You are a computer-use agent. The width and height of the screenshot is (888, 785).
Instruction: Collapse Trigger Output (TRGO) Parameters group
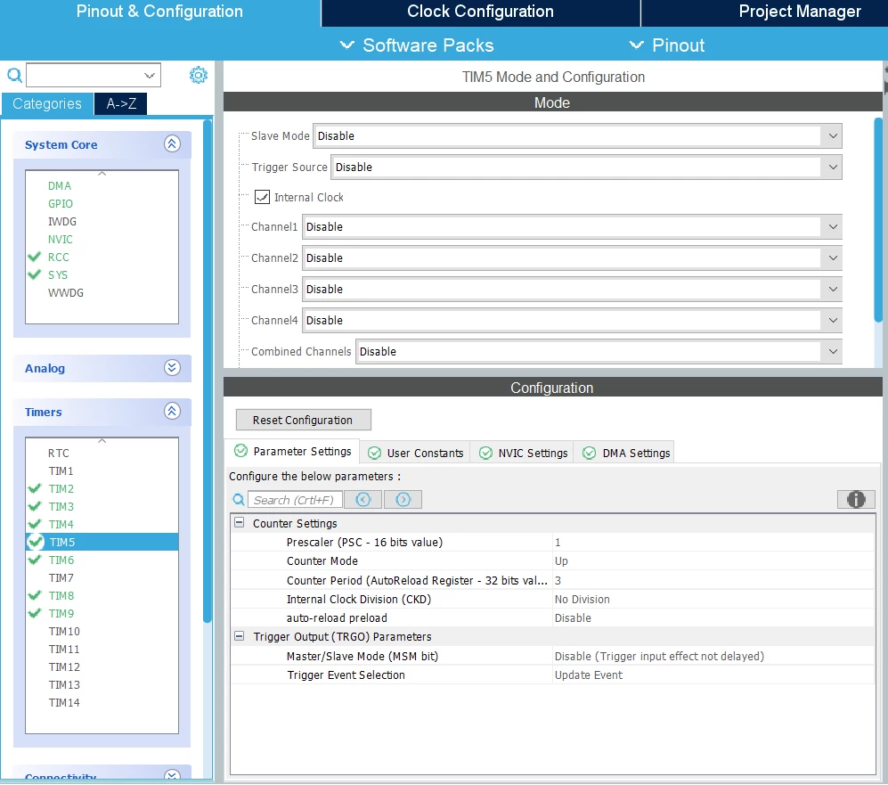pyautogui.click(x=240, y=636)
